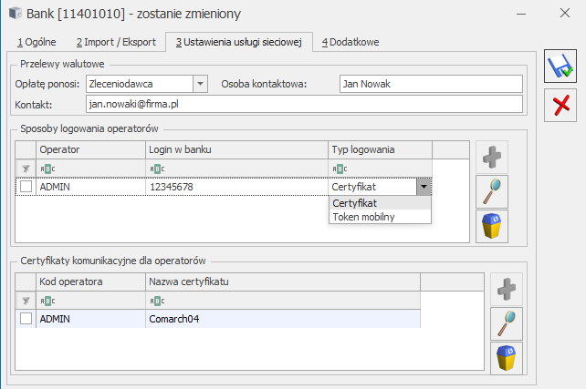Sort by the Login w banku column header

point(236,149)
